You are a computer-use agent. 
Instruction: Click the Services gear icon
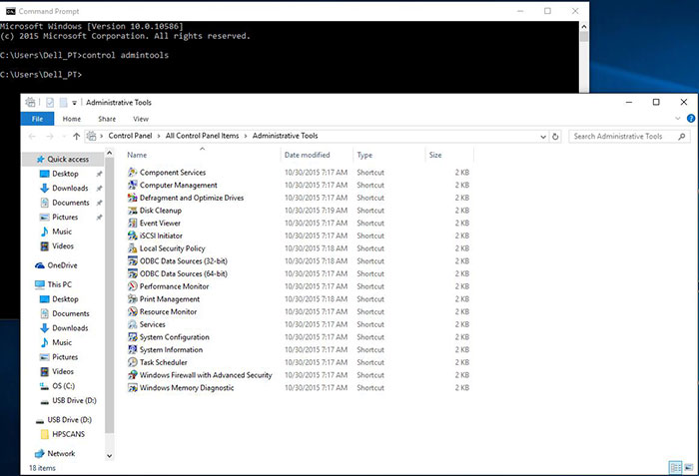point(133,324)
